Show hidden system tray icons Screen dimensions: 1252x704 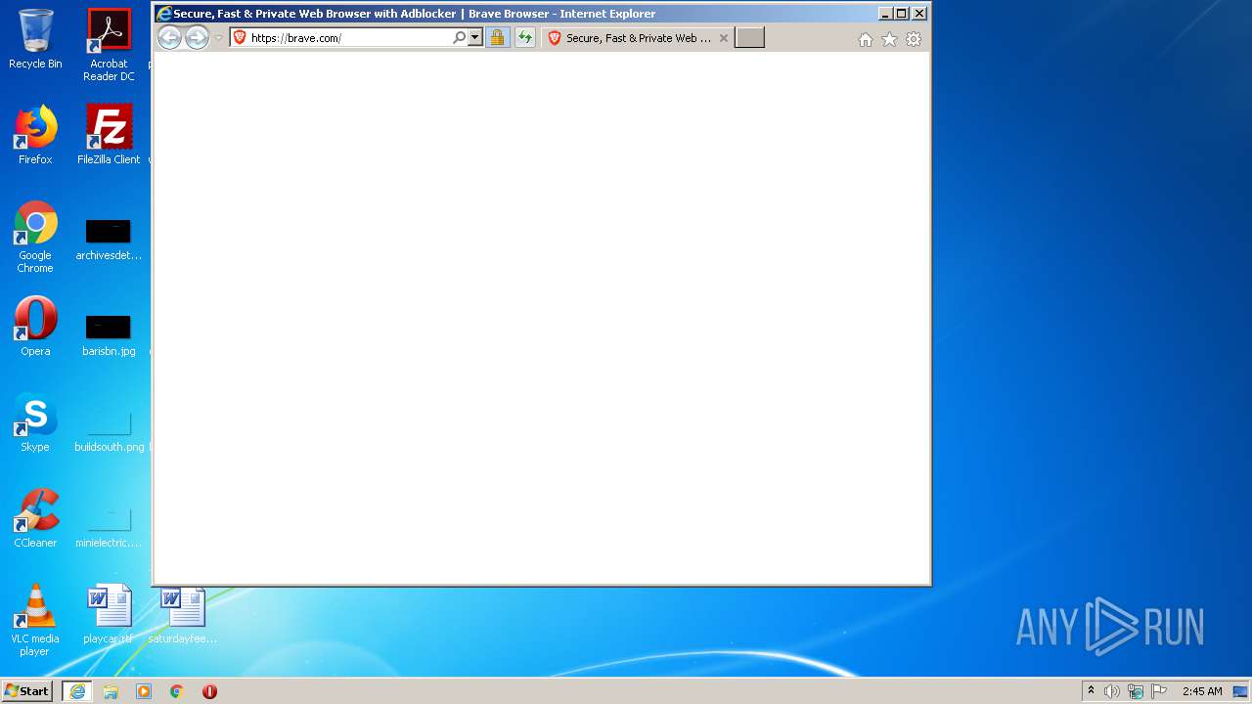point(1091,691)
